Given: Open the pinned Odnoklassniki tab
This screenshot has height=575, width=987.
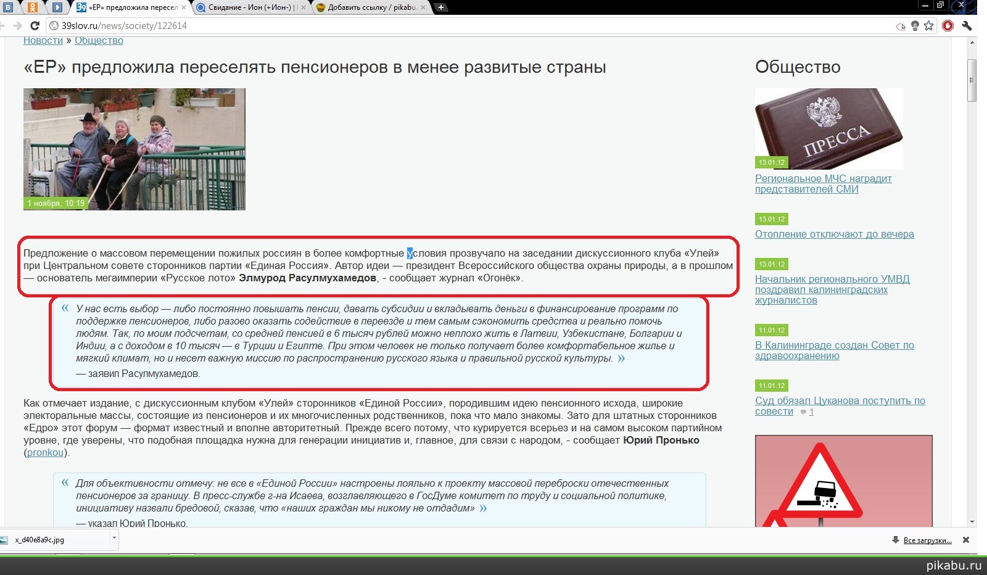Looking at the screenshot, I should 33,7.
